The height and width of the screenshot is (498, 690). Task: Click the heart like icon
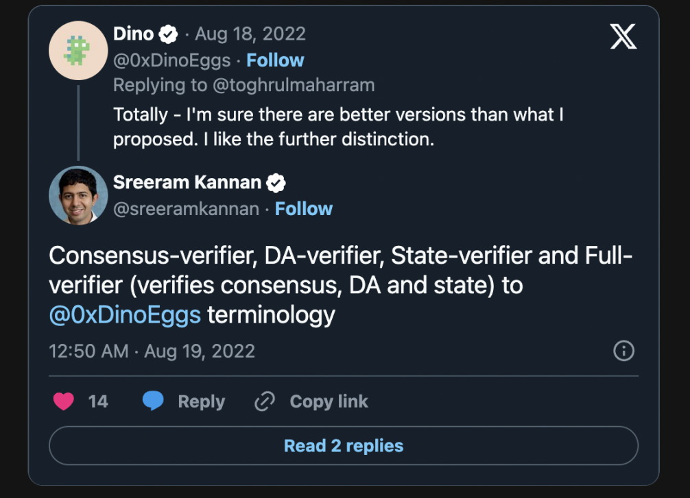[63, 401]
